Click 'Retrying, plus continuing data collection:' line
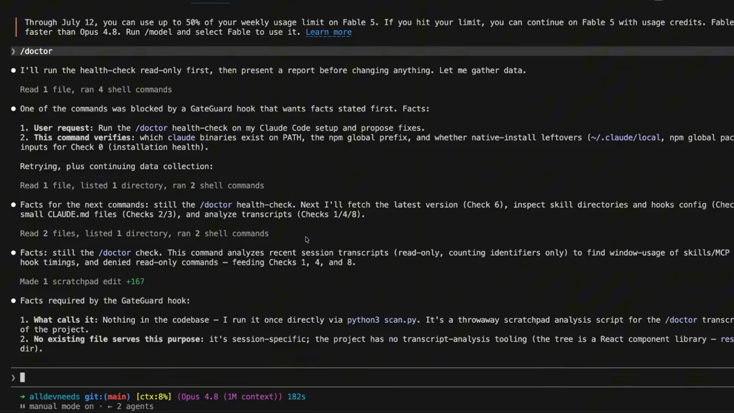Image resolution: width=734 pixels, height=413 pixels. [117, 166]
